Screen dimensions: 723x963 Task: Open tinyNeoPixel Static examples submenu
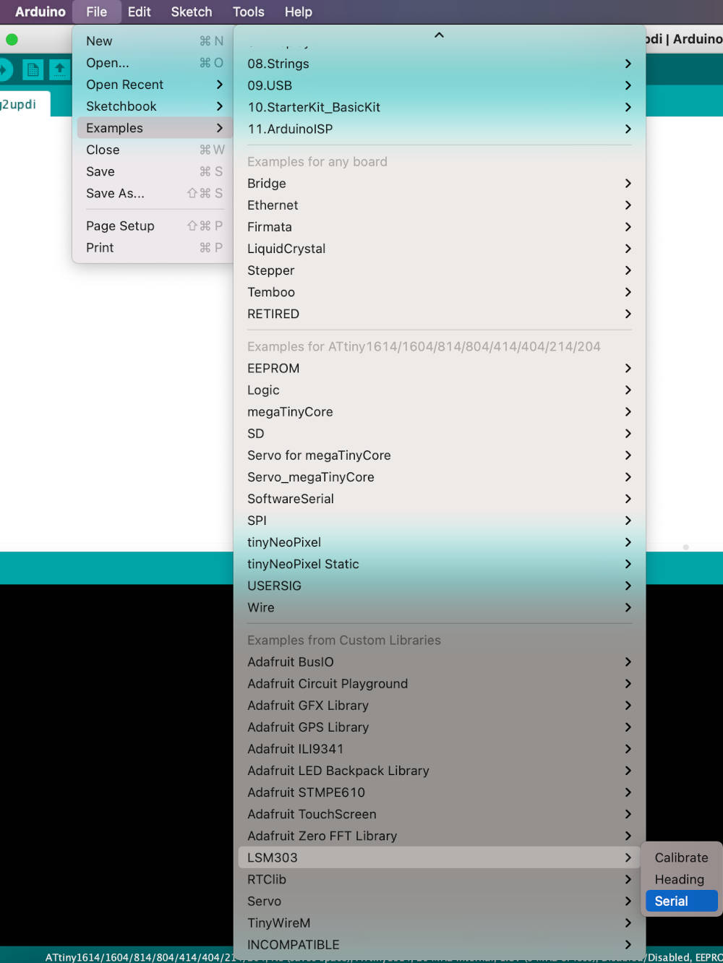(x=439, y=563)
